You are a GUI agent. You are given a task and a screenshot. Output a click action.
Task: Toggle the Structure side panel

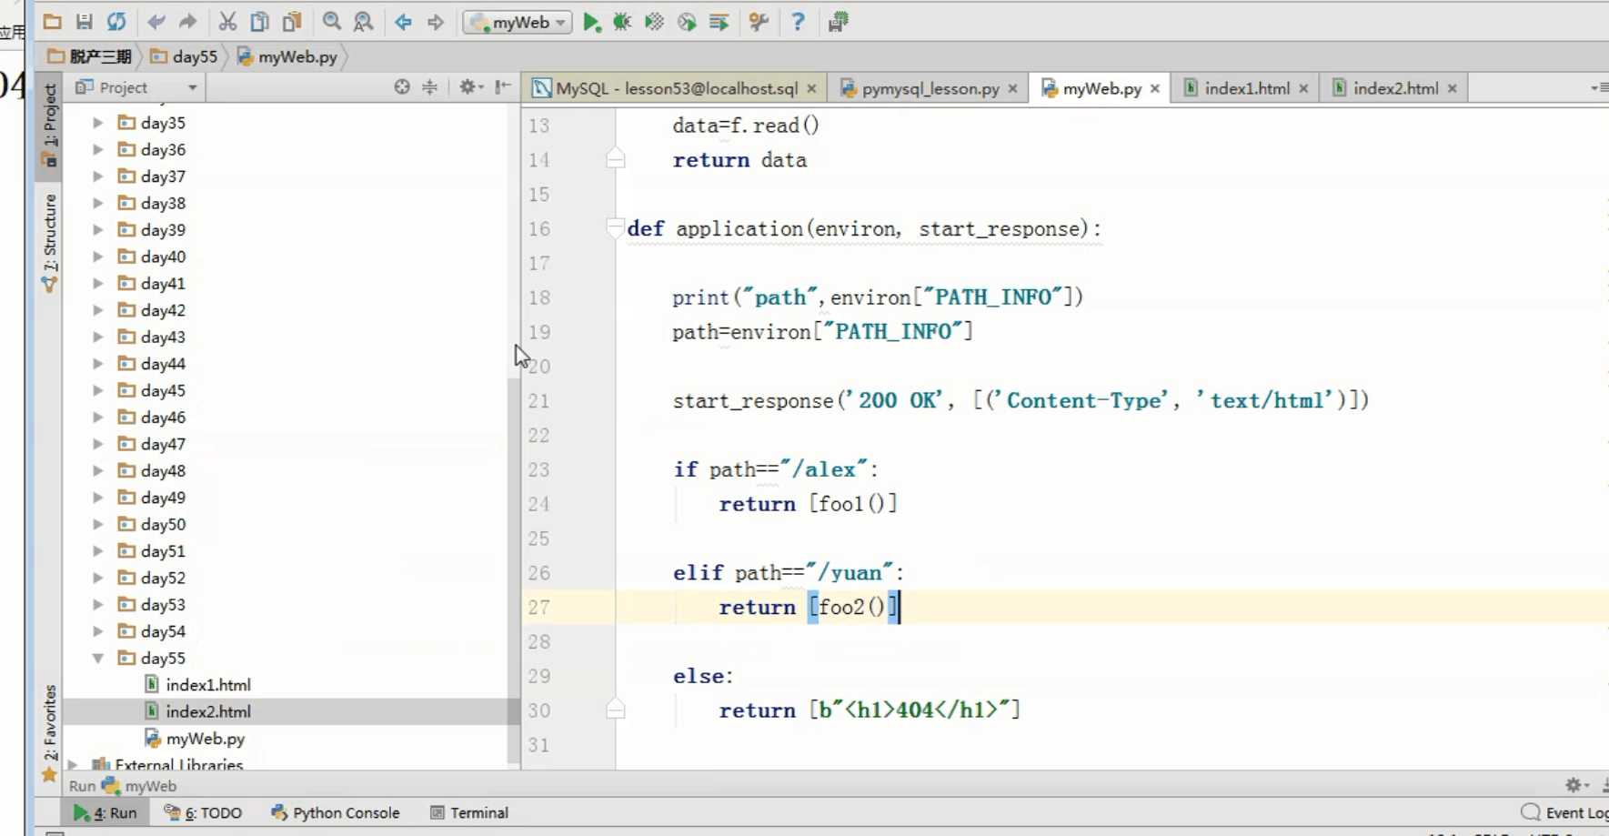[x=49, y=242]
